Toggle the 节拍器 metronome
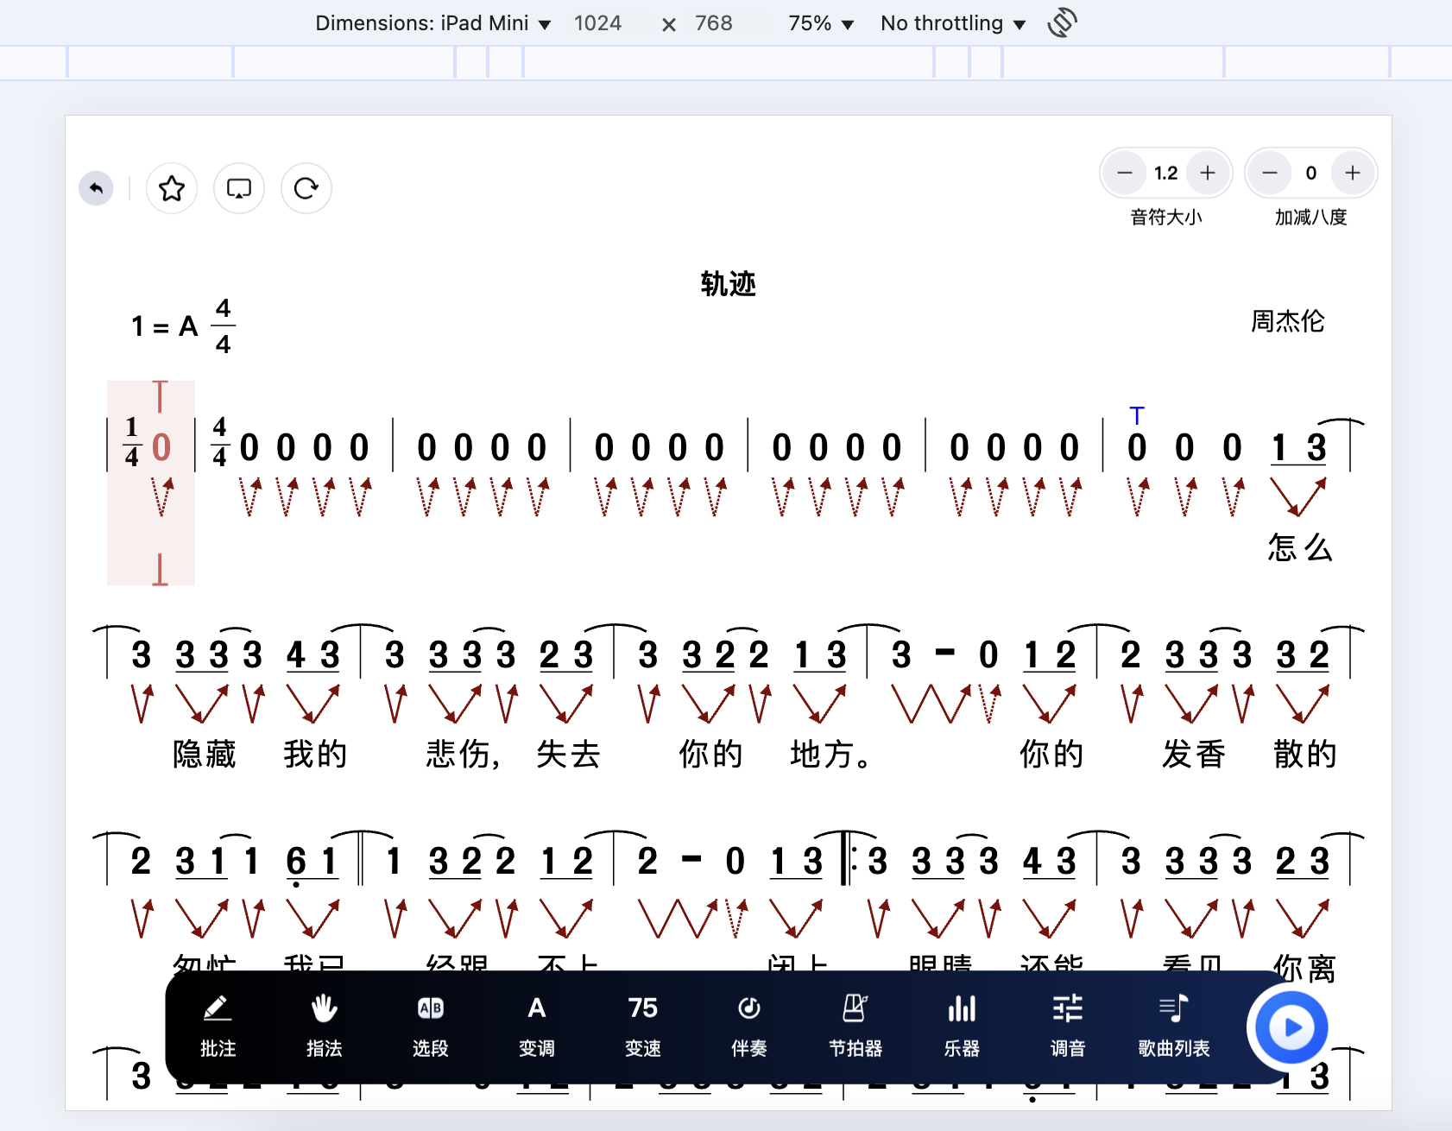 click(x=855, y=1027)
